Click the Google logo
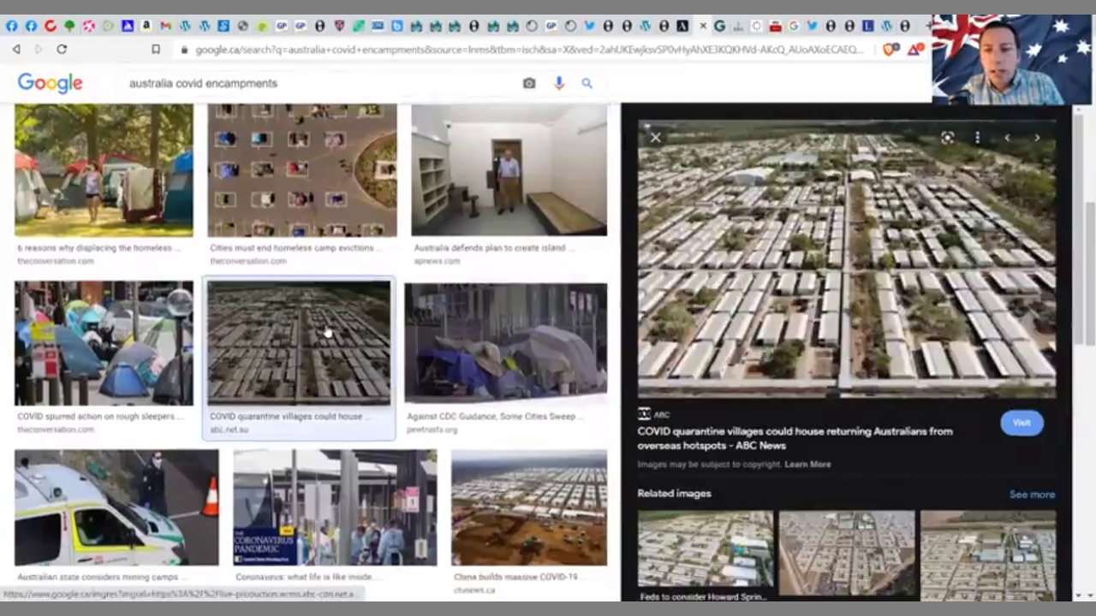The width and height of the screenshot is (1096, 616). point(51,83)
